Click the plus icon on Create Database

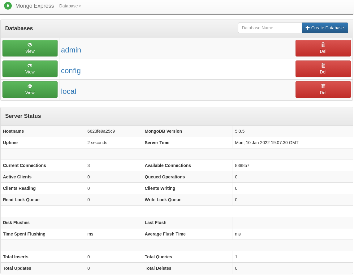(x=307, y=27)
